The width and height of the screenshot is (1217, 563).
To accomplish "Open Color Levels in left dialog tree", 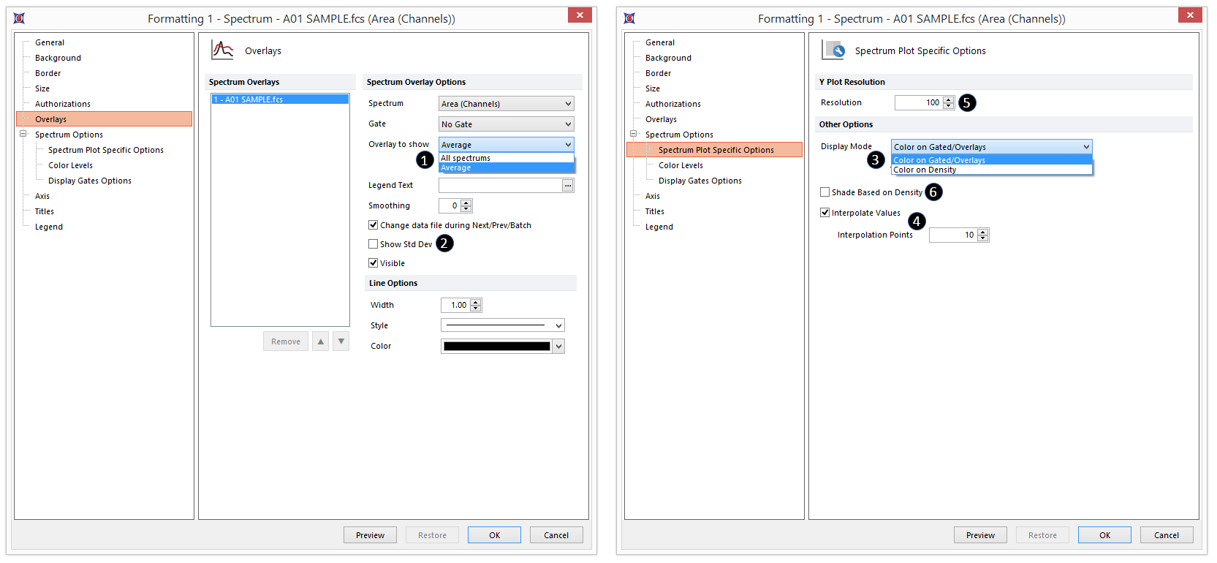I will tap(70, 165).
